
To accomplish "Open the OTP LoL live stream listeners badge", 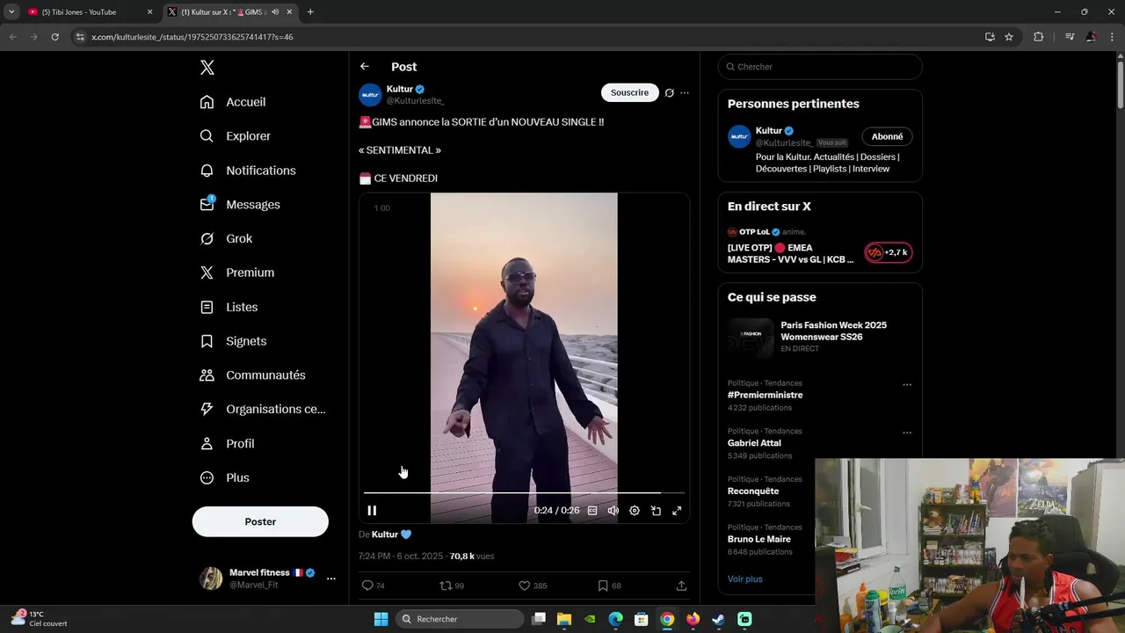I will pyautogui.click(x=888, y=252).
